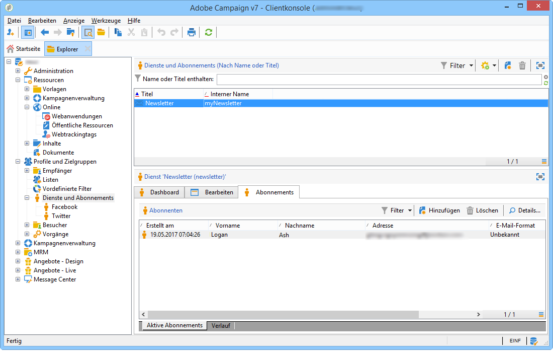Screen dimensions: 553x356
Task: Open the top Filter dropdown of services list
Action: pos(456,65)
